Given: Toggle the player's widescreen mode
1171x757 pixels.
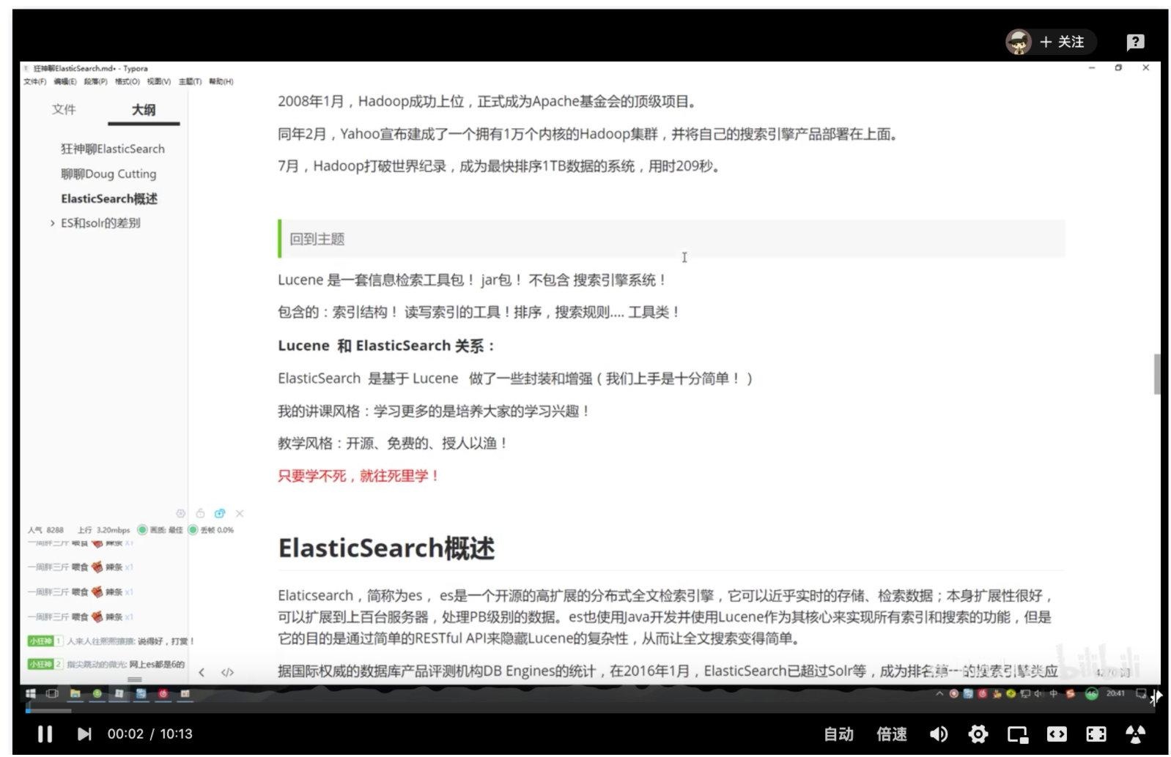Looking at the screenshot, I should coord(1057,734).
